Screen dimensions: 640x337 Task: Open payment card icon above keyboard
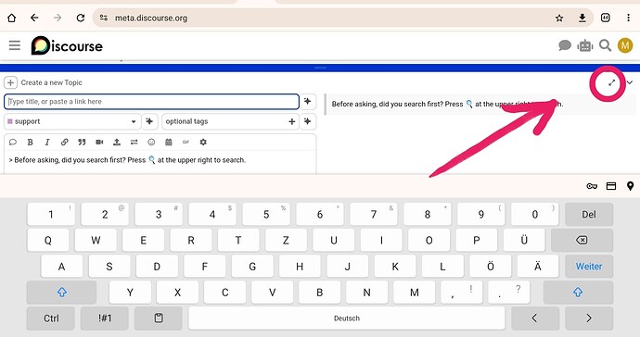(x=611, y=186)
